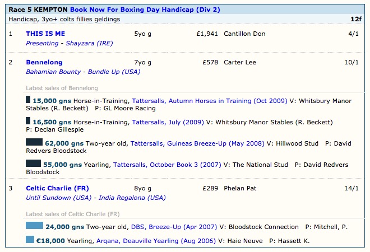Open DBS, Breeze-Up (Apr 2007) sale link
Viewport: 370px width, 252px height.
click(174, 227)
